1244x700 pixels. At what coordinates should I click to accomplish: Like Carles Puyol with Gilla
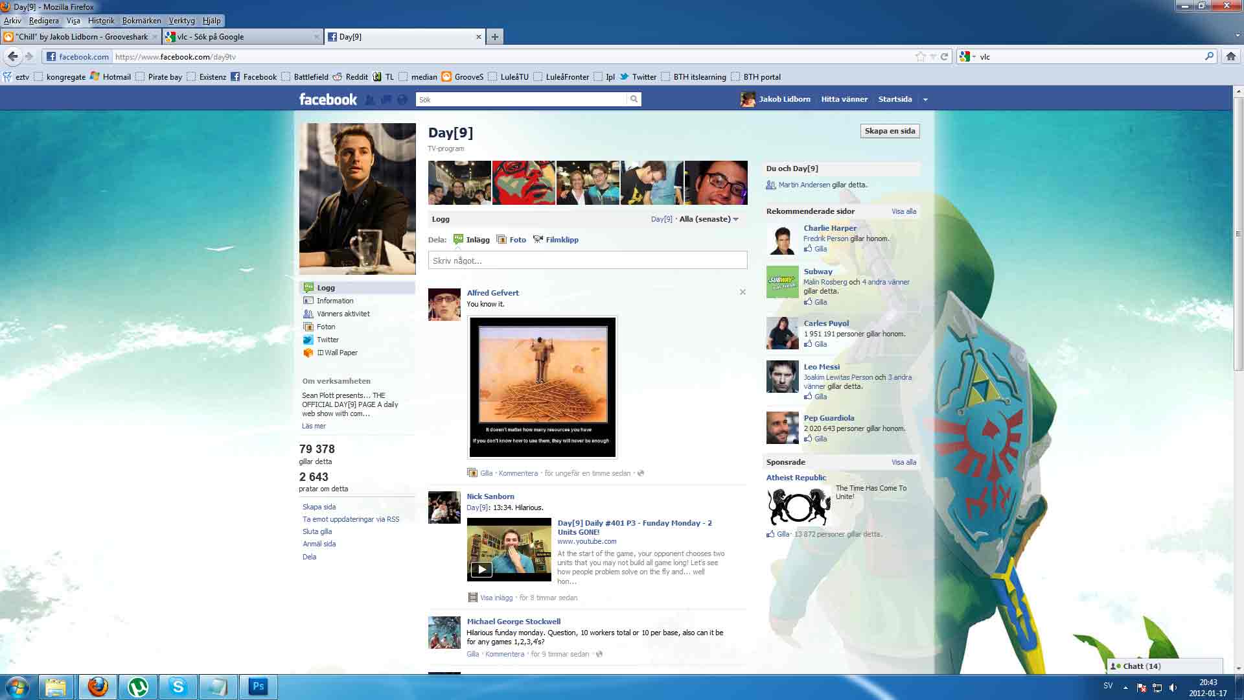tap(816, 344)
